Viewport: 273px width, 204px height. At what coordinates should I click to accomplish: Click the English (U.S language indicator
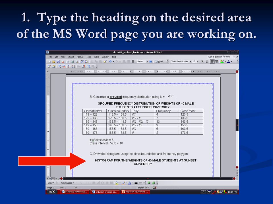143,188
